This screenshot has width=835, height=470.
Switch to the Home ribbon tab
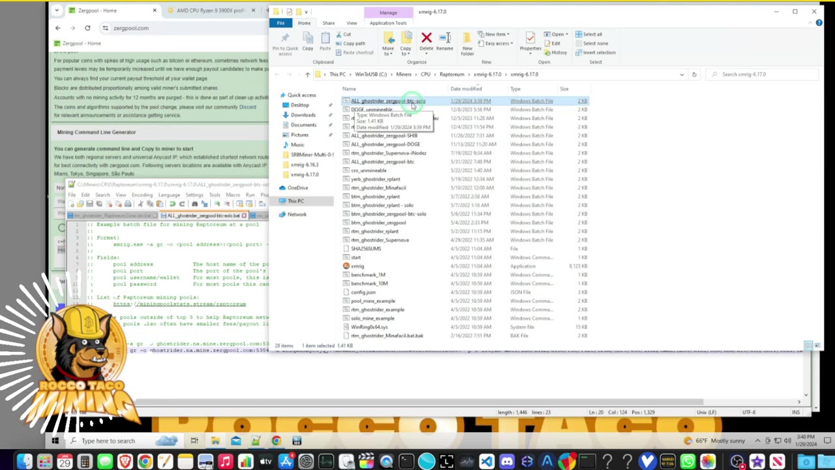point(304,23)
